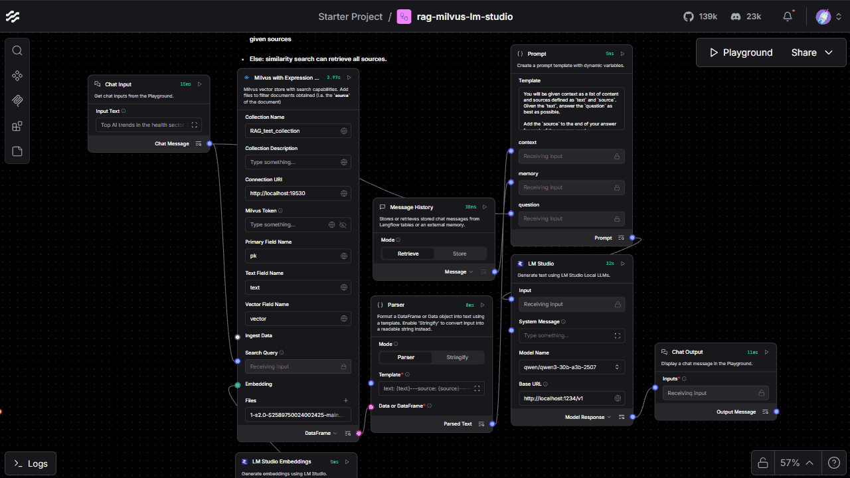This screenshot has height=478, width=850.
Task: Open the Logs panel
Action: click(x=31, y=463)
